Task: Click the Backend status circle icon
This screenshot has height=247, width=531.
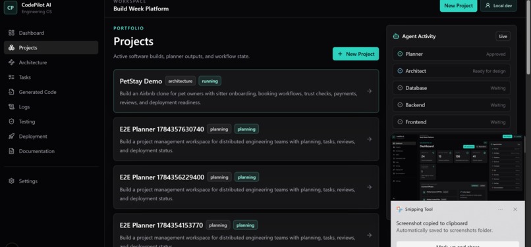Action: pyautogui.click(x=400, y=104)
